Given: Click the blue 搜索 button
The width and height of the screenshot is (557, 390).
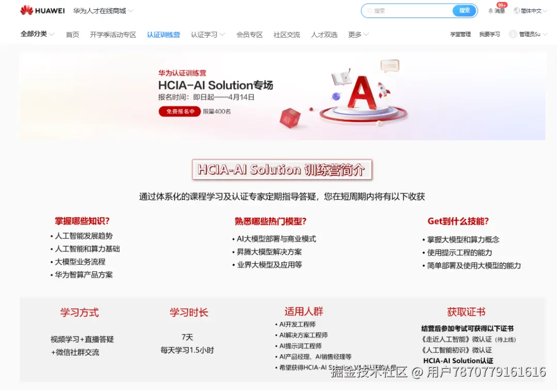Looking at the screenshot, I should click(464, 11).
